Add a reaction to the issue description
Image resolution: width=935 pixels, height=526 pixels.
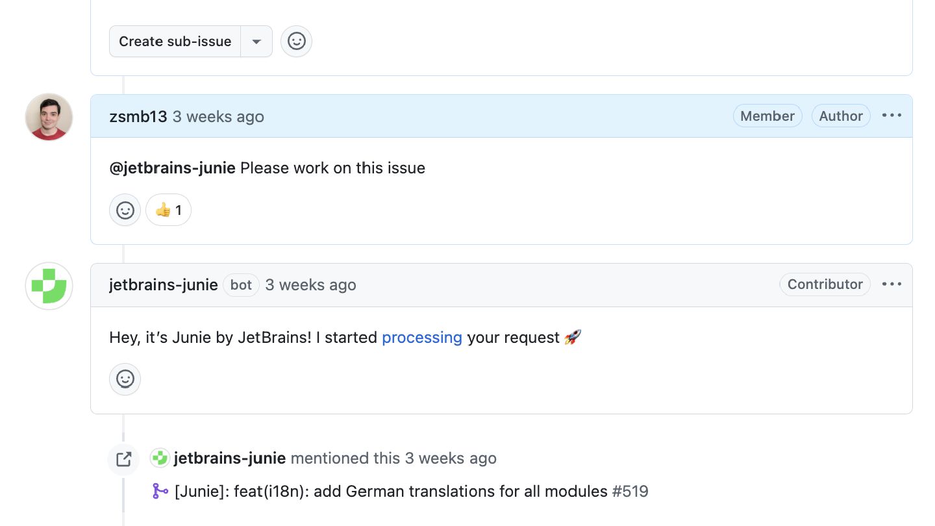click(x=296, y=42)
